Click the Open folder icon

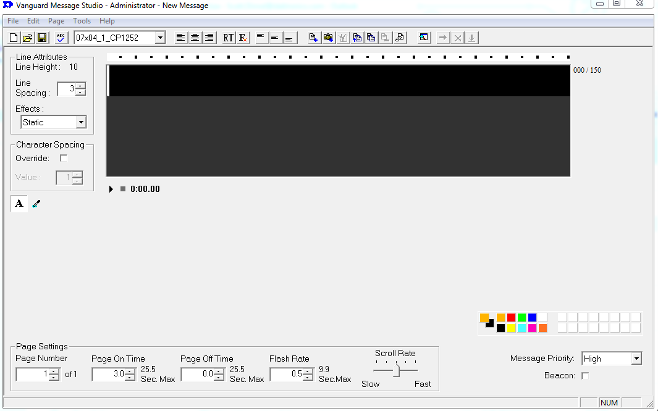tap(28, 38)
